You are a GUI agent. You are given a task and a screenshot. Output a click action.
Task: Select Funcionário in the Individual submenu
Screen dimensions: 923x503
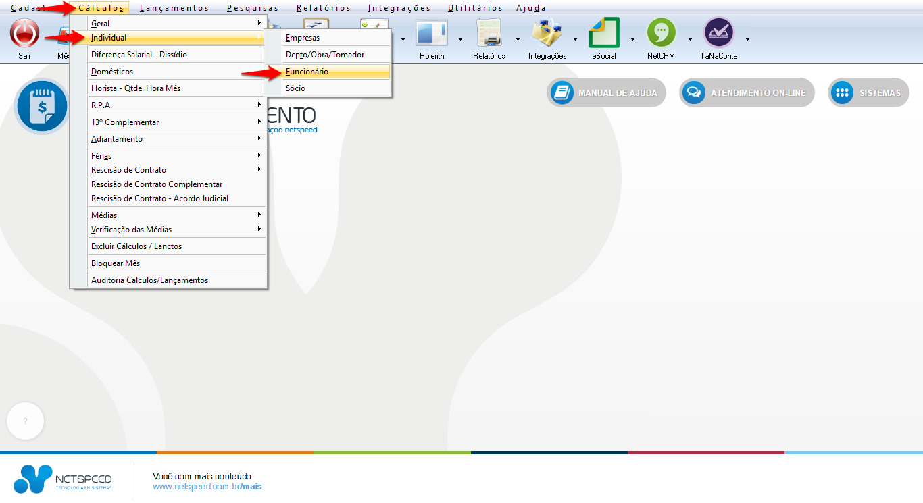click(307, 72)
